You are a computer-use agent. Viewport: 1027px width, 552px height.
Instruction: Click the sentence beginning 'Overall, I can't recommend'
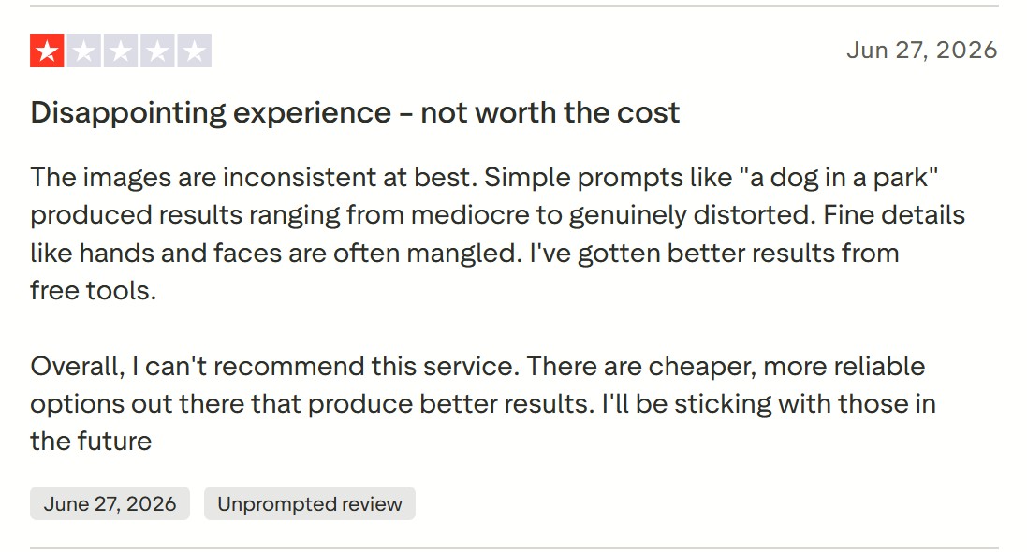pyautogui.click(x=275, y=366)
